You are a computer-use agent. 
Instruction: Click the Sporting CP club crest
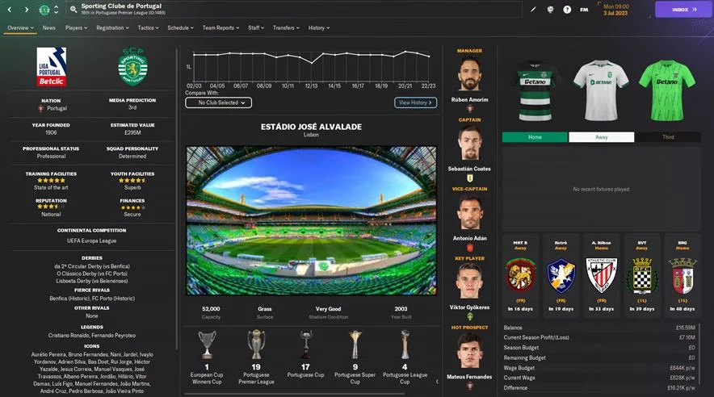pos(132,67)
